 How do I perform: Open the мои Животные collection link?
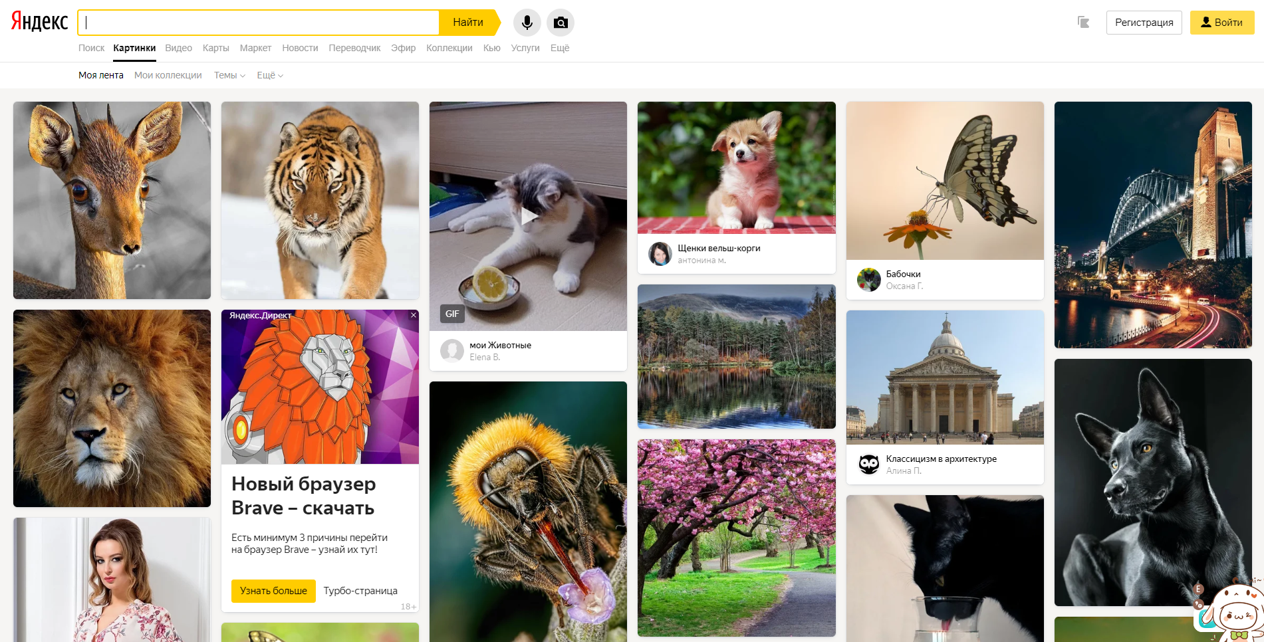[500, 345]
